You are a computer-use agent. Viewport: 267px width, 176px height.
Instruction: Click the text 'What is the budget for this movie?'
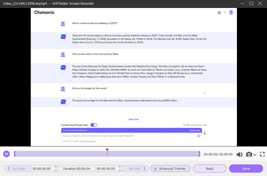tap(89, 88)
